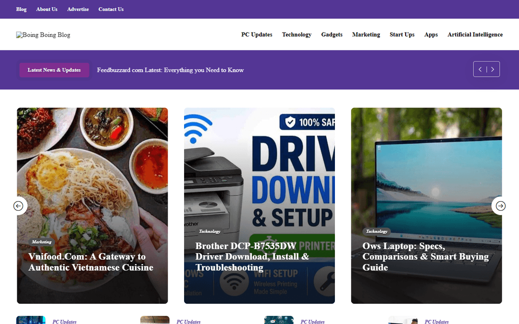
Task: Show previous news ticker headline
Action: point(480,70)
